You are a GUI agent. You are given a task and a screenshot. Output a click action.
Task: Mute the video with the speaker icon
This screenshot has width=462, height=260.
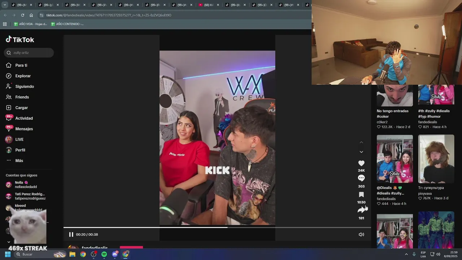[361, 234]
